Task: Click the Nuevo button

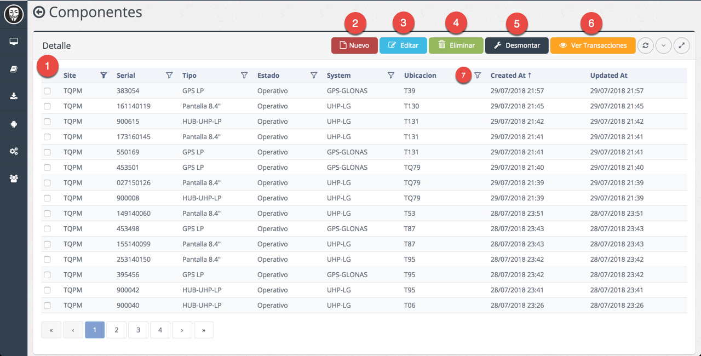Action: tap(354, 45)
